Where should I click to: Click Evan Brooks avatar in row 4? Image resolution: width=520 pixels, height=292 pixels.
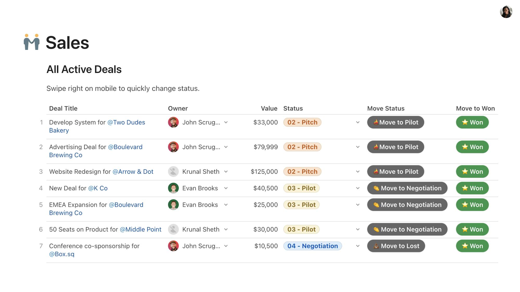(x=173, y=188)
